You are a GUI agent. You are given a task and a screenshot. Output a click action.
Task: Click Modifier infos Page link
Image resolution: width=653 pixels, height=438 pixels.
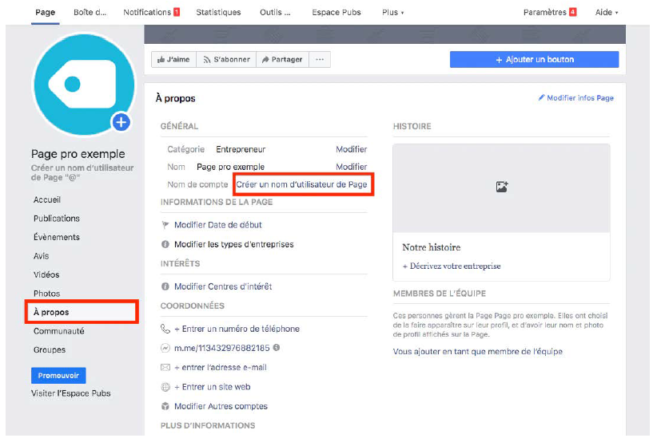(x=575, y=98)
